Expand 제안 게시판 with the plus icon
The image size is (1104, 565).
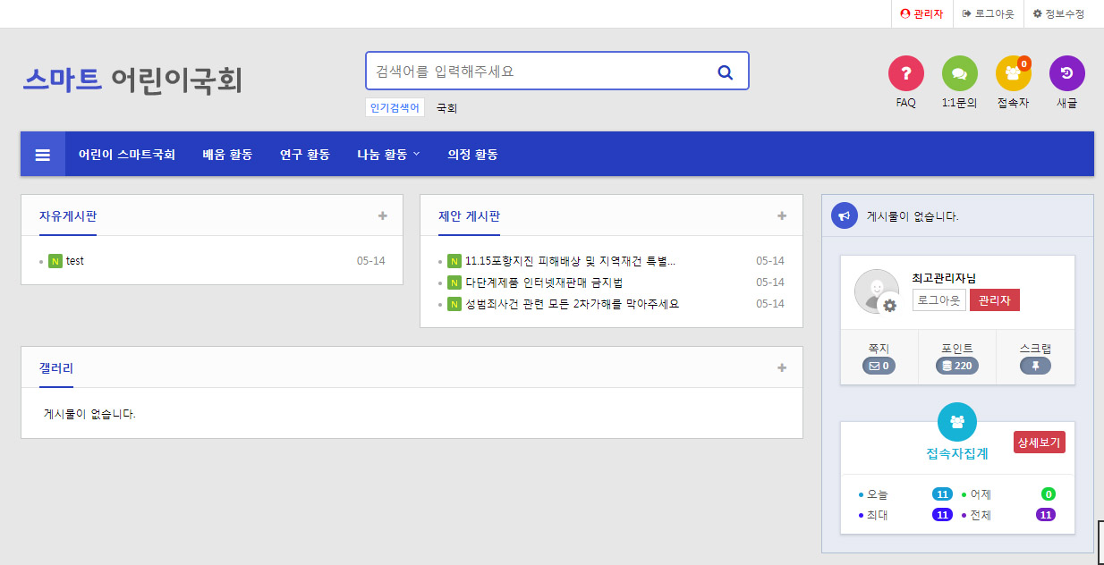(782, 215)
